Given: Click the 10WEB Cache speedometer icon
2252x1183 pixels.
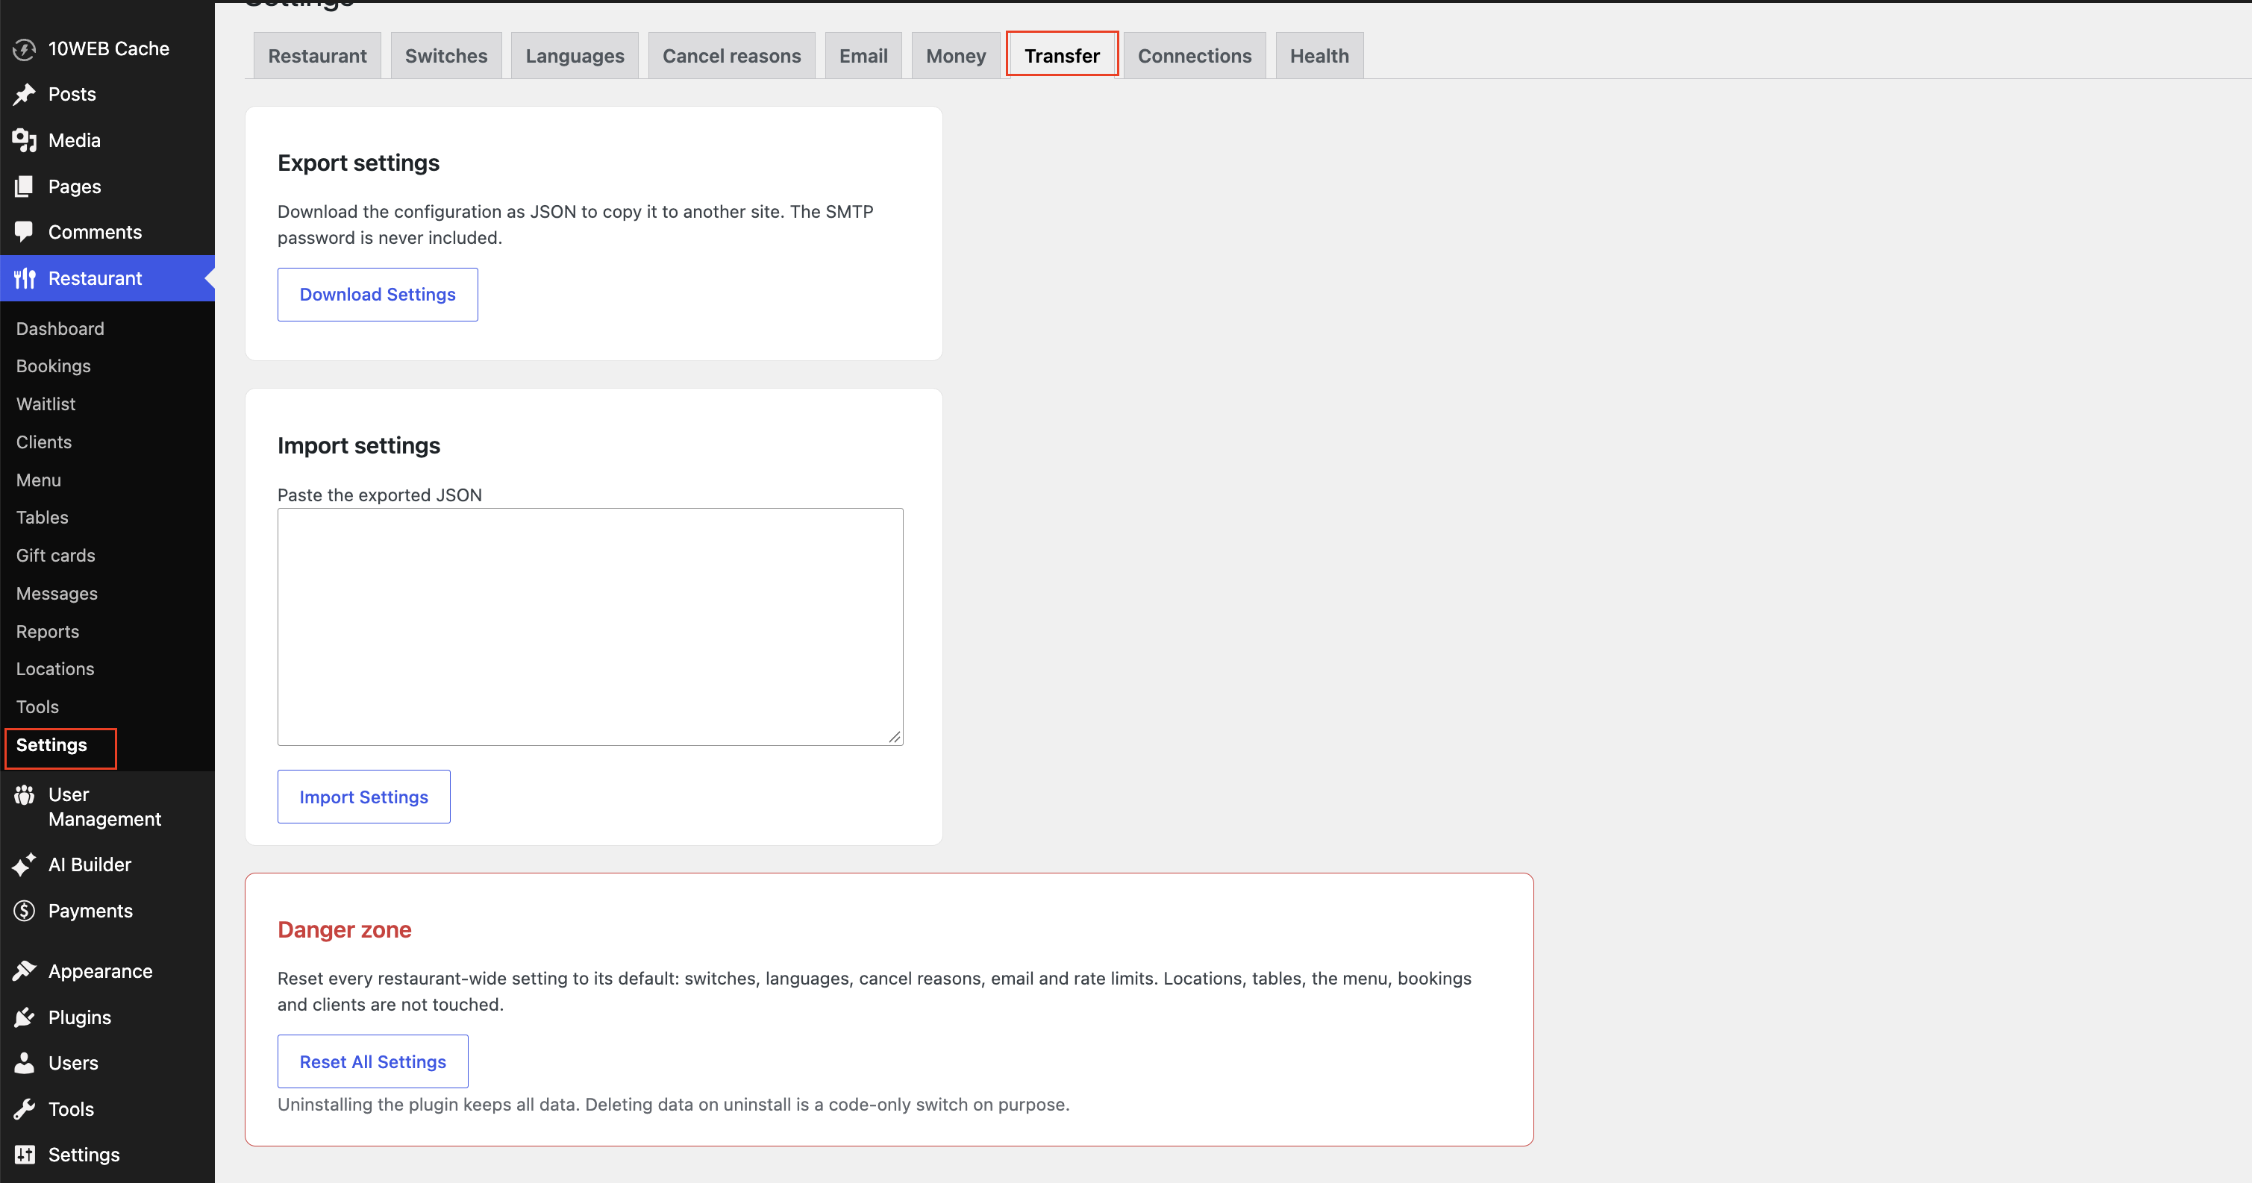Looking at the screenshot, I should tap(25, 49).
